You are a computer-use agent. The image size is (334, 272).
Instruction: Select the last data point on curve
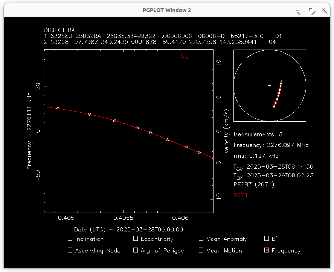coord(199,153)
